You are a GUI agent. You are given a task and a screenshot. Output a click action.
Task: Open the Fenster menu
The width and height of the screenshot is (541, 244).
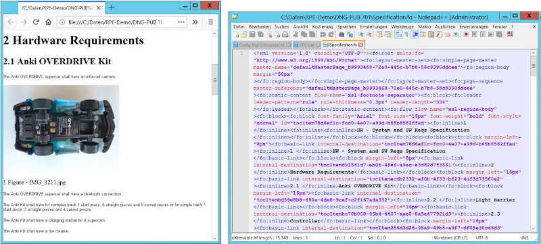pyautogui.click(x=500, y=26)
